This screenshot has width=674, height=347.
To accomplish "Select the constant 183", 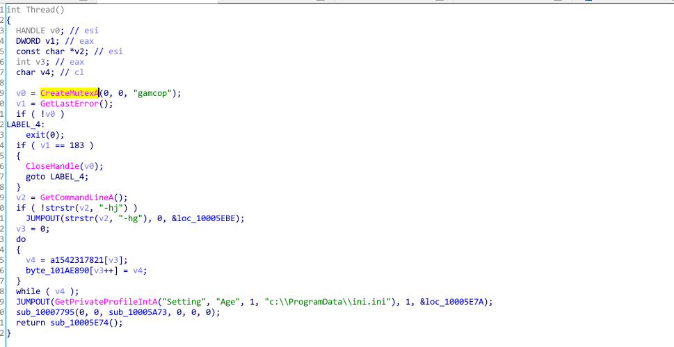I will pyautogui.click(x=77, y=145).
